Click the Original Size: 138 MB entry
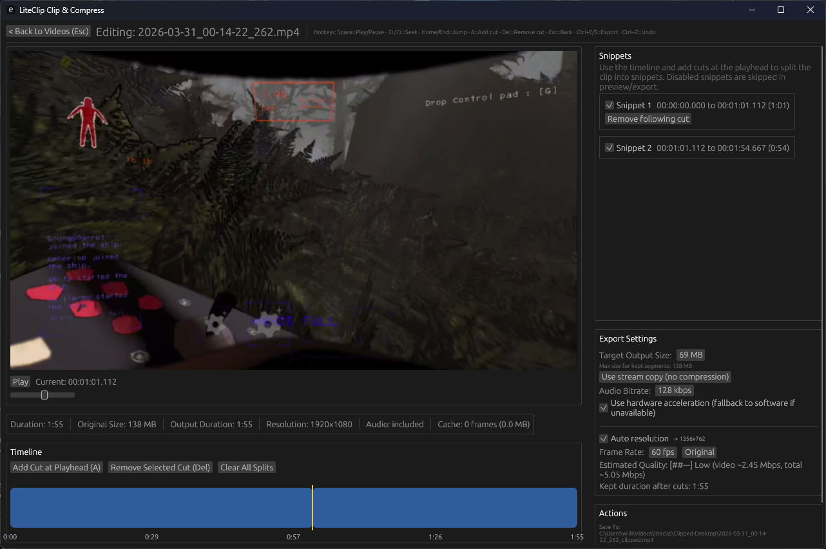 [x=117, y=425]
